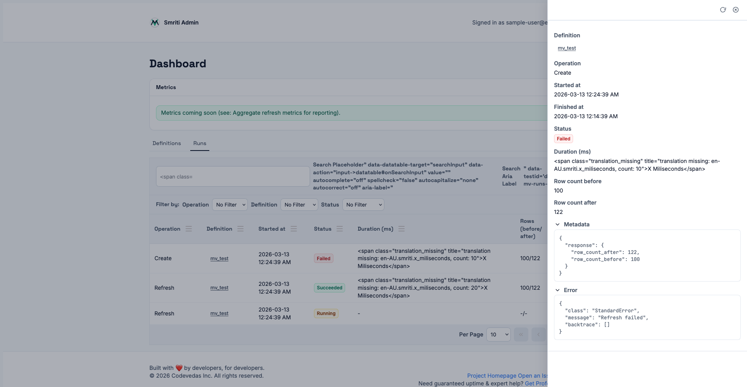Open the Definition filter dropdown
Viewport: 747px width, 387px height.
[x=299, y=205]
